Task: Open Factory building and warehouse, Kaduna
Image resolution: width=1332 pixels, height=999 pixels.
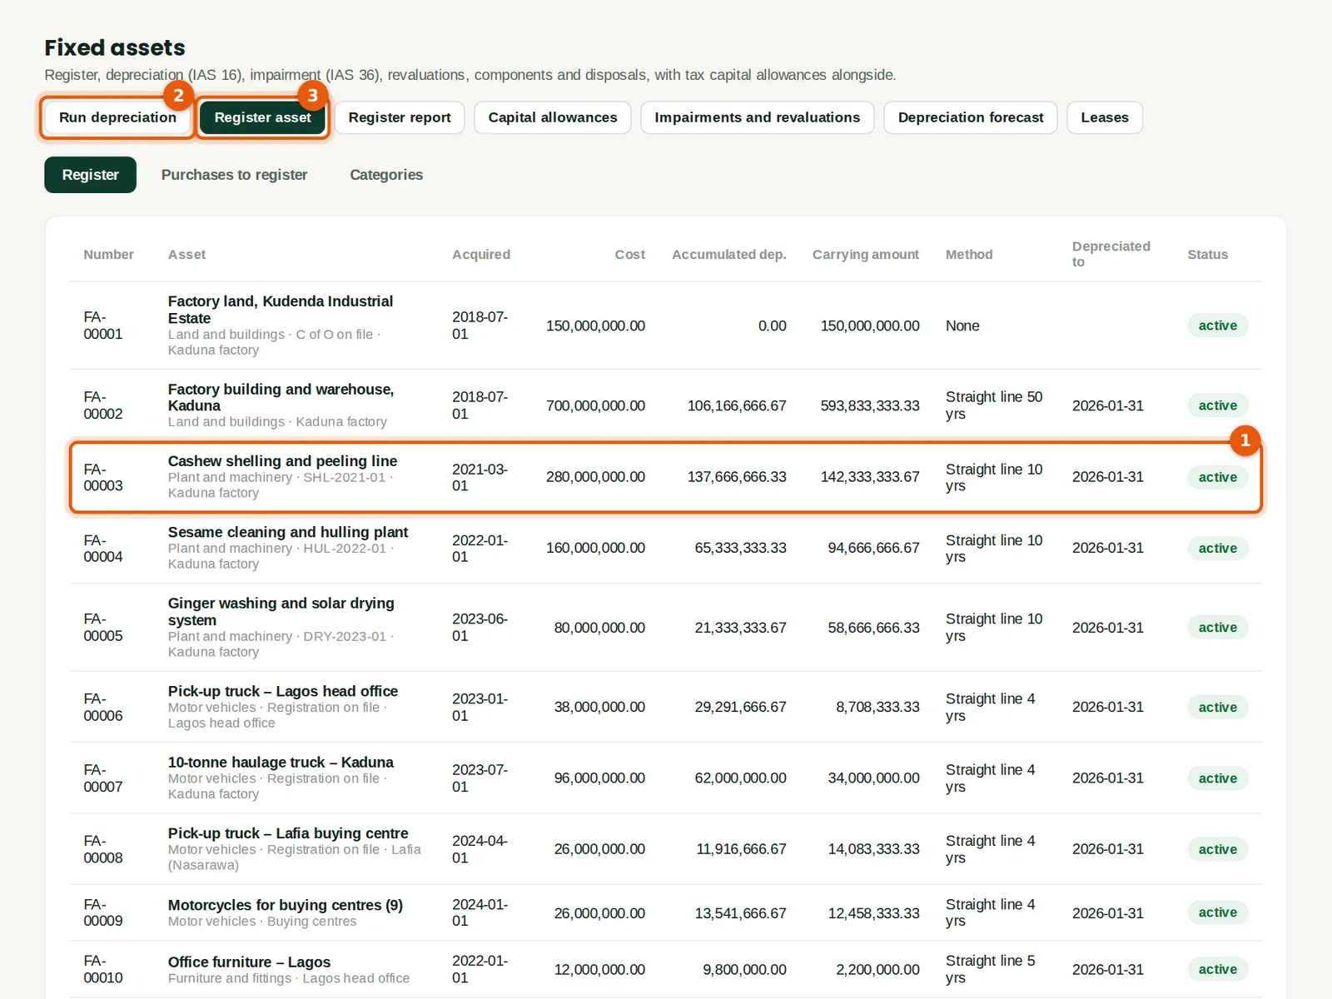Action: tap(281, 397)
